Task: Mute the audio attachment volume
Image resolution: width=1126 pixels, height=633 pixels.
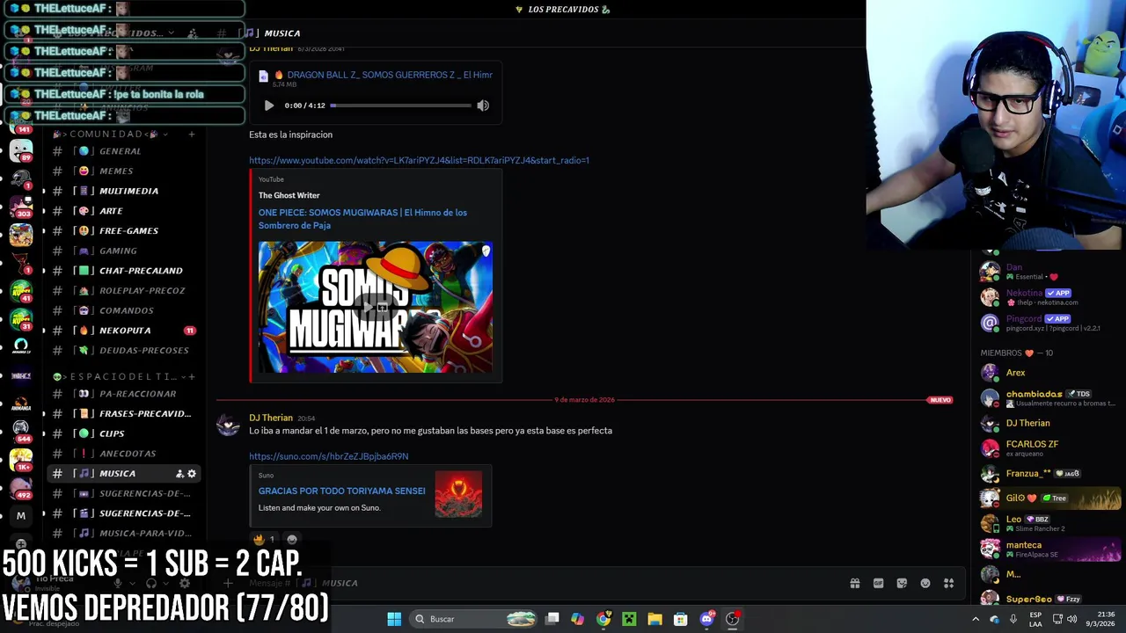Action: pyautogui.click(x=483, y=105)
